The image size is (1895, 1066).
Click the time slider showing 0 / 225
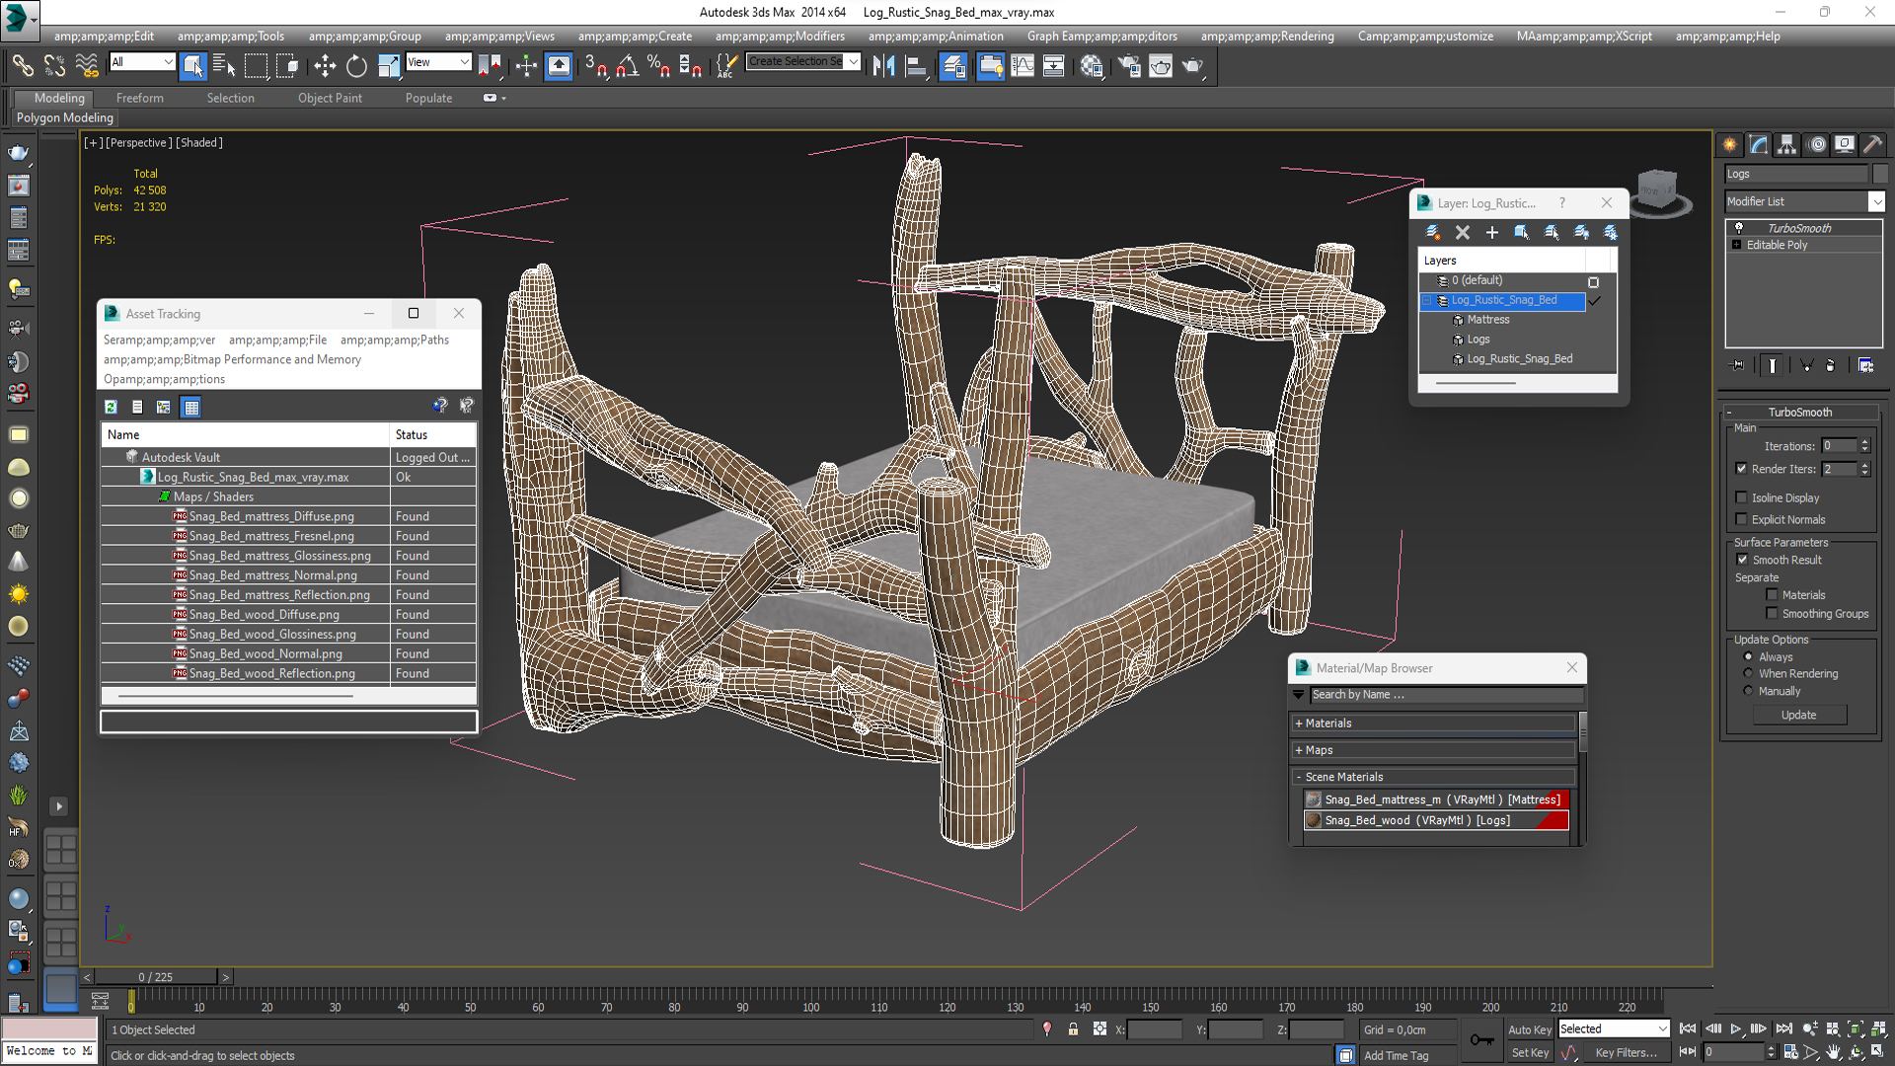tap(156, 977)
